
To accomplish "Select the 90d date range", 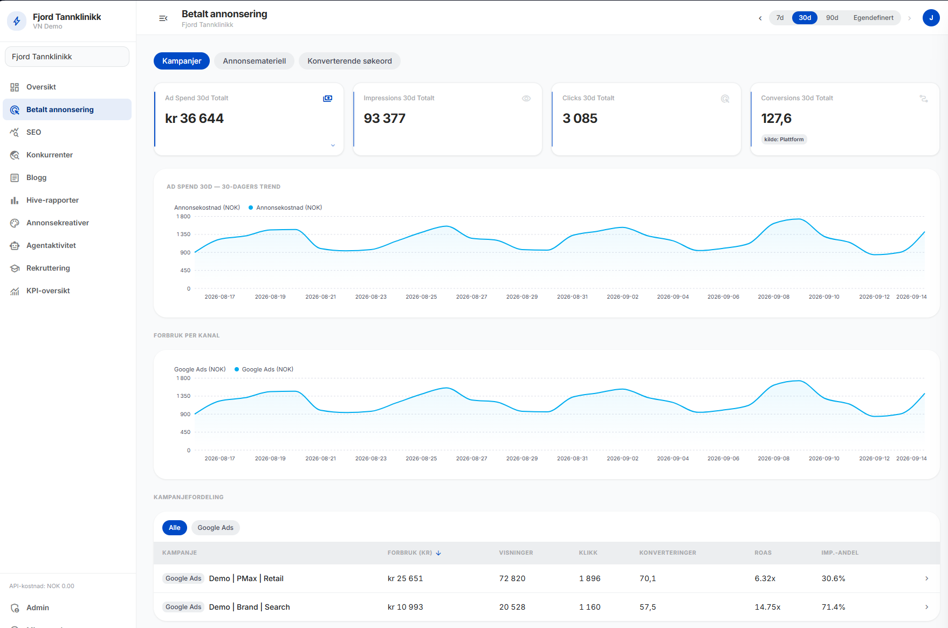I will pos(832,18).
